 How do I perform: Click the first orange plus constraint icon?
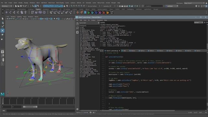78,12
